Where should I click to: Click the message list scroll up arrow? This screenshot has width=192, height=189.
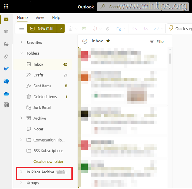(170, 50)
